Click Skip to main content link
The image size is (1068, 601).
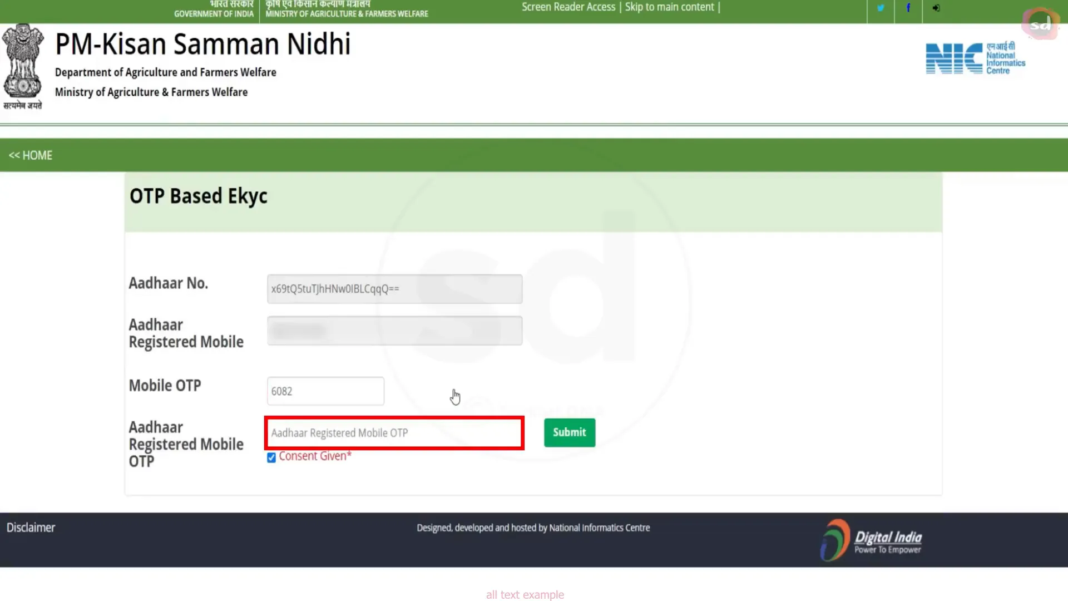pyautogui.click(x=669, y=7)
